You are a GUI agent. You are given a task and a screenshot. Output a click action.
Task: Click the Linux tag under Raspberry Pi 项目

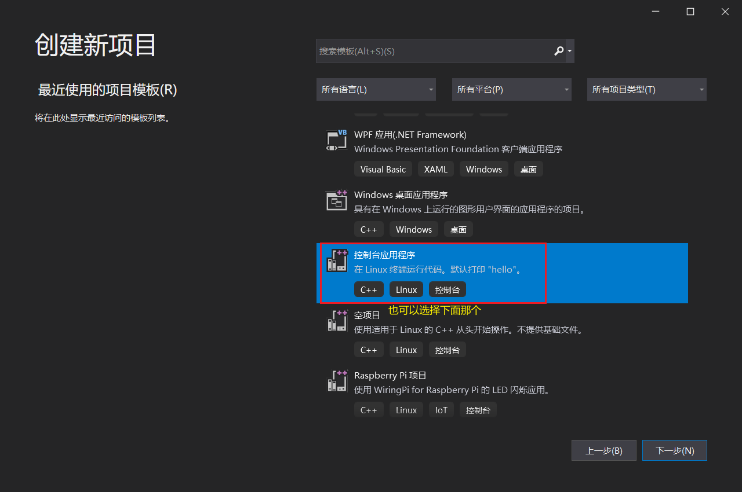406,410
